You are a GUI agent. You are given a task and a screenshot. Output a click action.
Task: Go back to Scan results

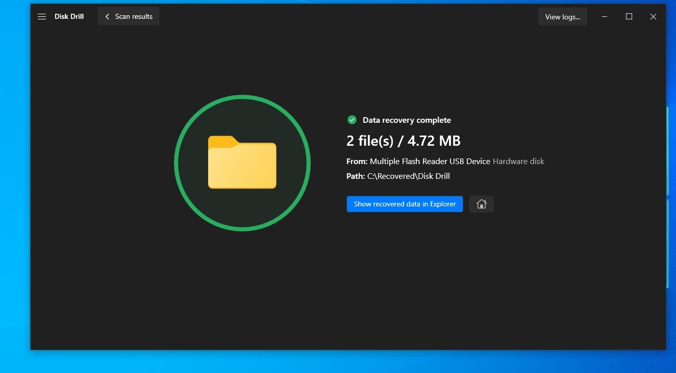(x=129, y=16)
